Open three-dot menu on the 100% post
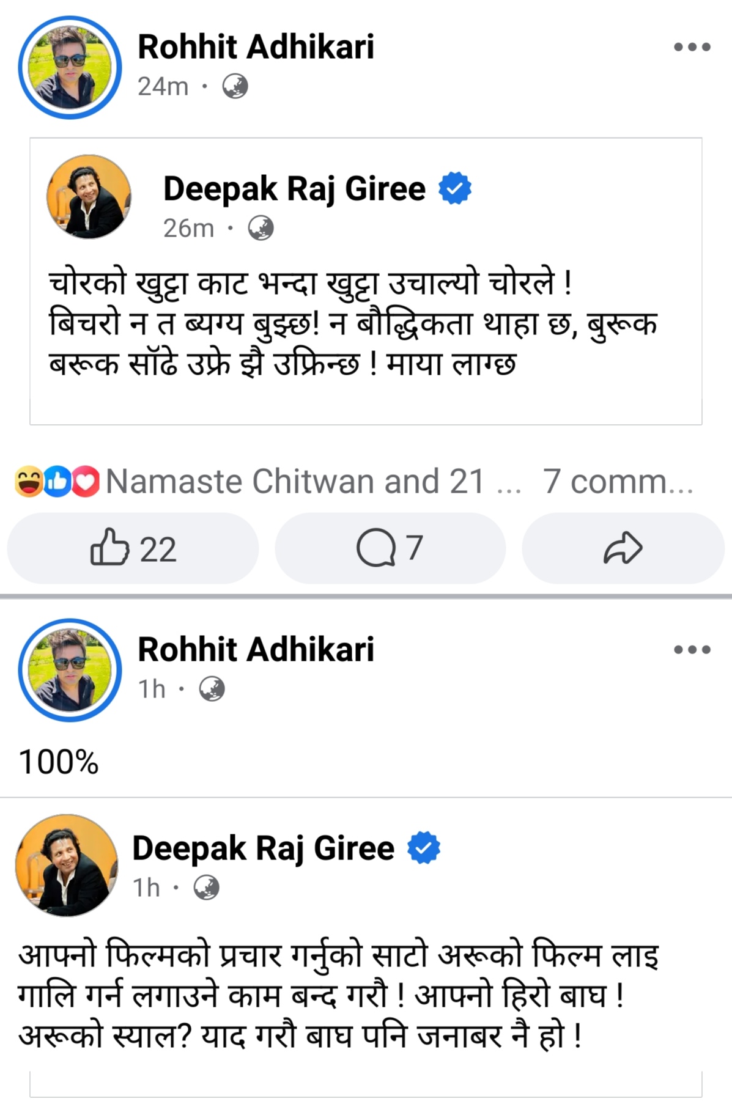This screenshot has height=1107, width=732. [x=692, y=649]
